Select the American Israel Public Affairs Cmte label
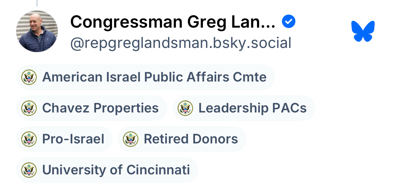The width and height of the screenshot is (393, 192). tap(154, 77)
